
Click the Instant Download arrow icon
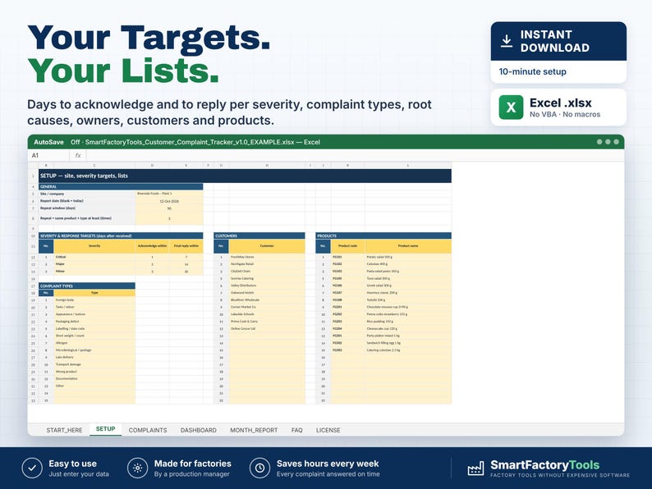[506, 41]
